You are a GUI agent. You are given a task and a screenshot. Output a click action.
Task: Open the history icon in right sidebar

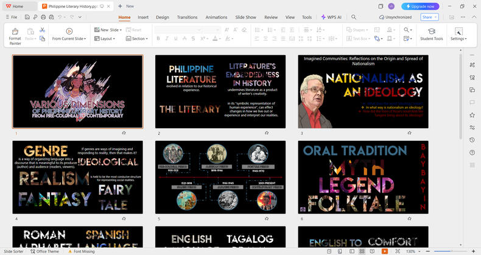[x=472, y=140]
